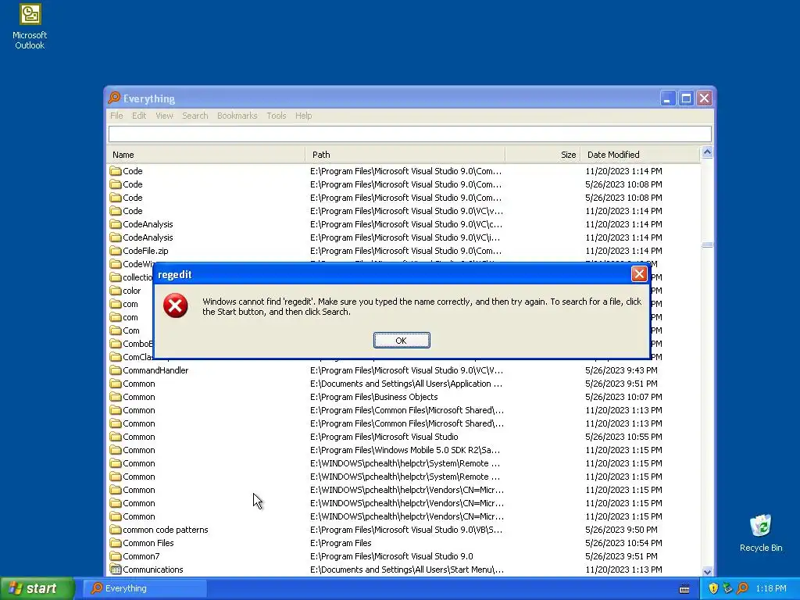The width and height of the screenshot is (800, 600).
Task: Click the keyboard icon on the taskbar
Action: pos(684,589)
